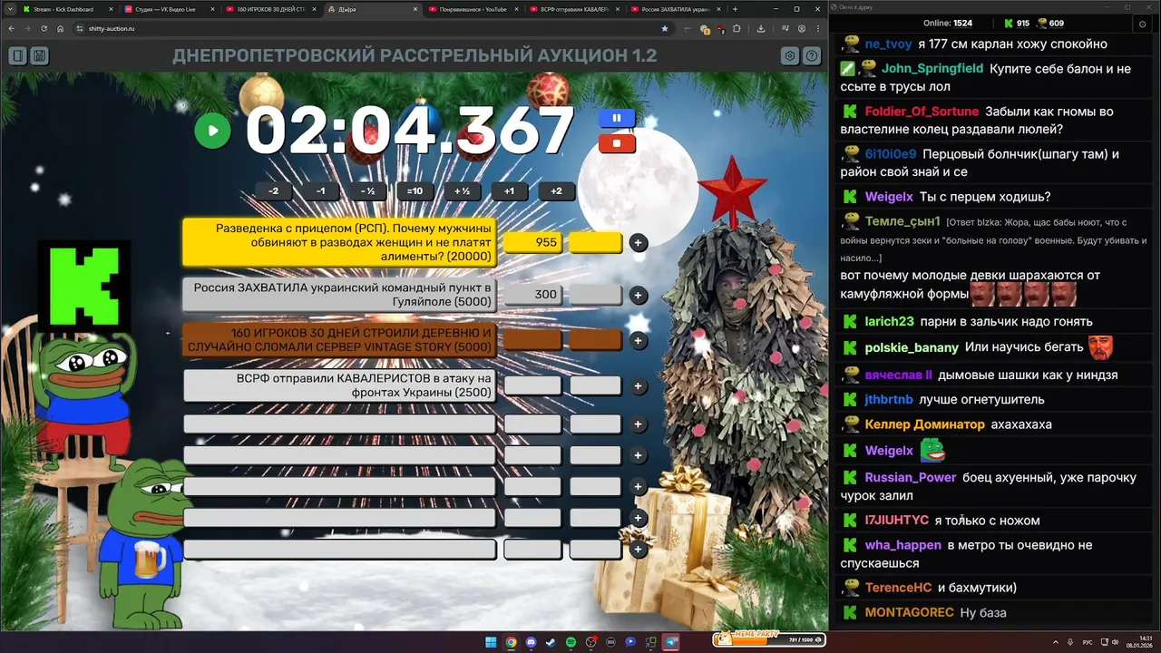Screen dimensions: 1161x653
Task: Click chat username Russian_Power
Action: (910, 477)
